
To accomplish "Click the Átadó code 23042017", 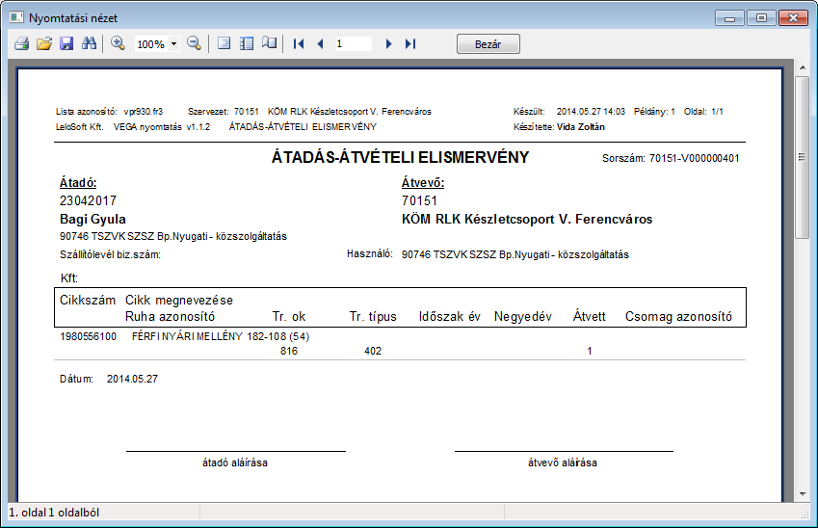I will tap(89, 200).
